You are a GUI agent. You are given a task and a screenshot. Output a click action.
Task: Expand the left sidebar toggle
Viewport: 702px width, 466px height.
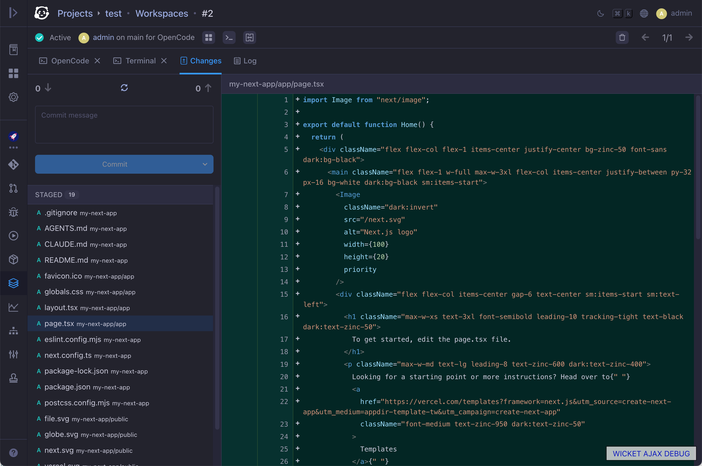(13, 13)
